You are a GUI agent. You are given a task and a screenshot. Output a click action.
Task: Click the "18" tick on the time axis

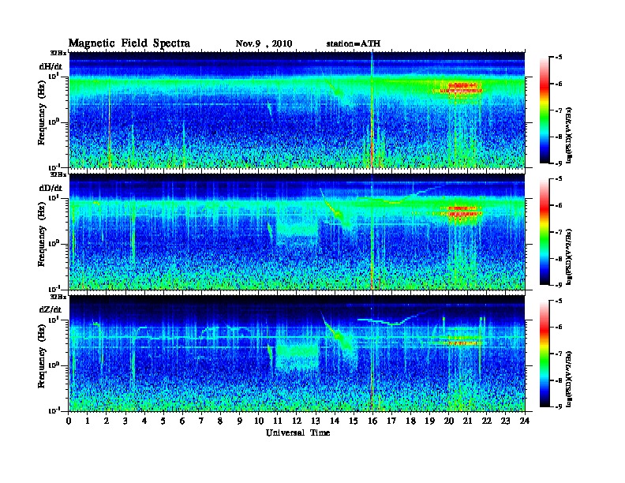click(410, 421)
